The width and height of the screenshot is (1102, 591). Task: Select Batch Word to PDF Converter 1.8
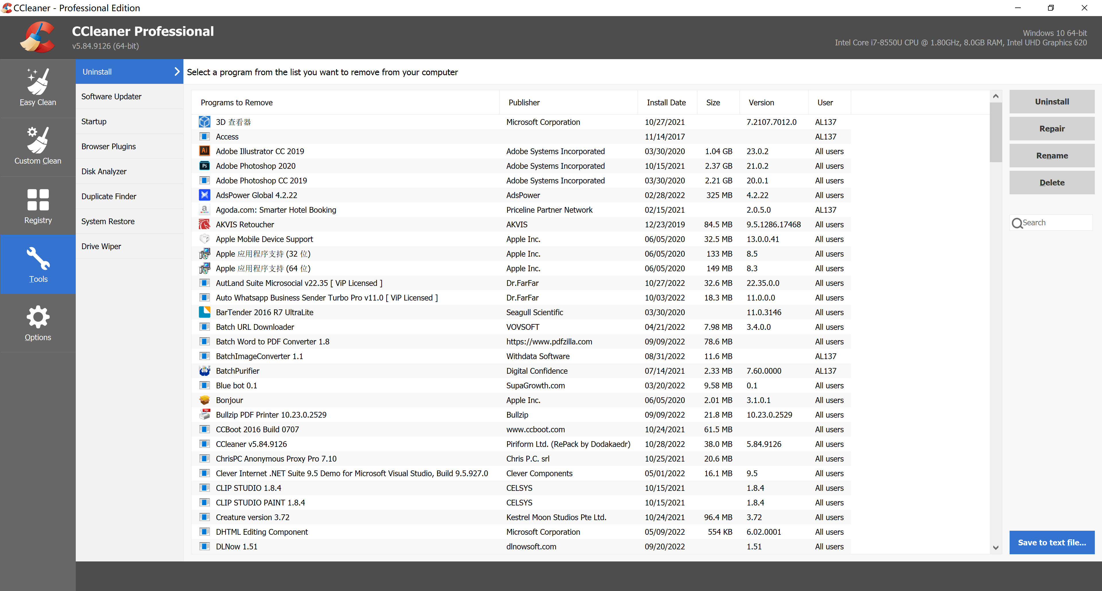tap(521, 342)
